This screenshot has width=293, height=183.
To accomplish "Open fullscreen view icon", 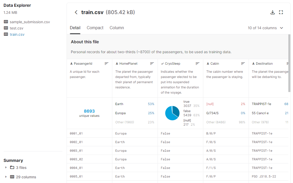I will [x=281, y=12].
